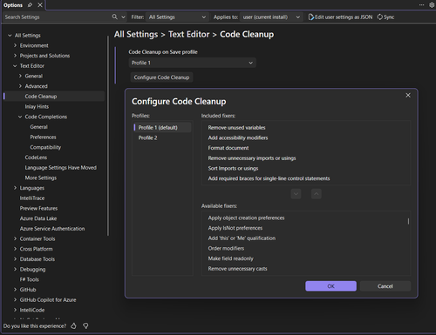
Task: Click OK in Configure Code Cleanup
Action: 330,286
